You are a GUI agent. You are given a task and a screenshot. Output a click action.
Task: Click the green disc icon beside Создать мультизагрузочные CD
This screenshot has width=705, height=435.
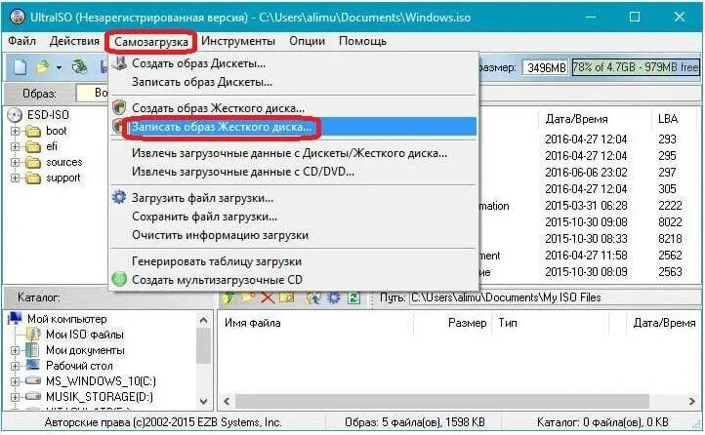119,279
